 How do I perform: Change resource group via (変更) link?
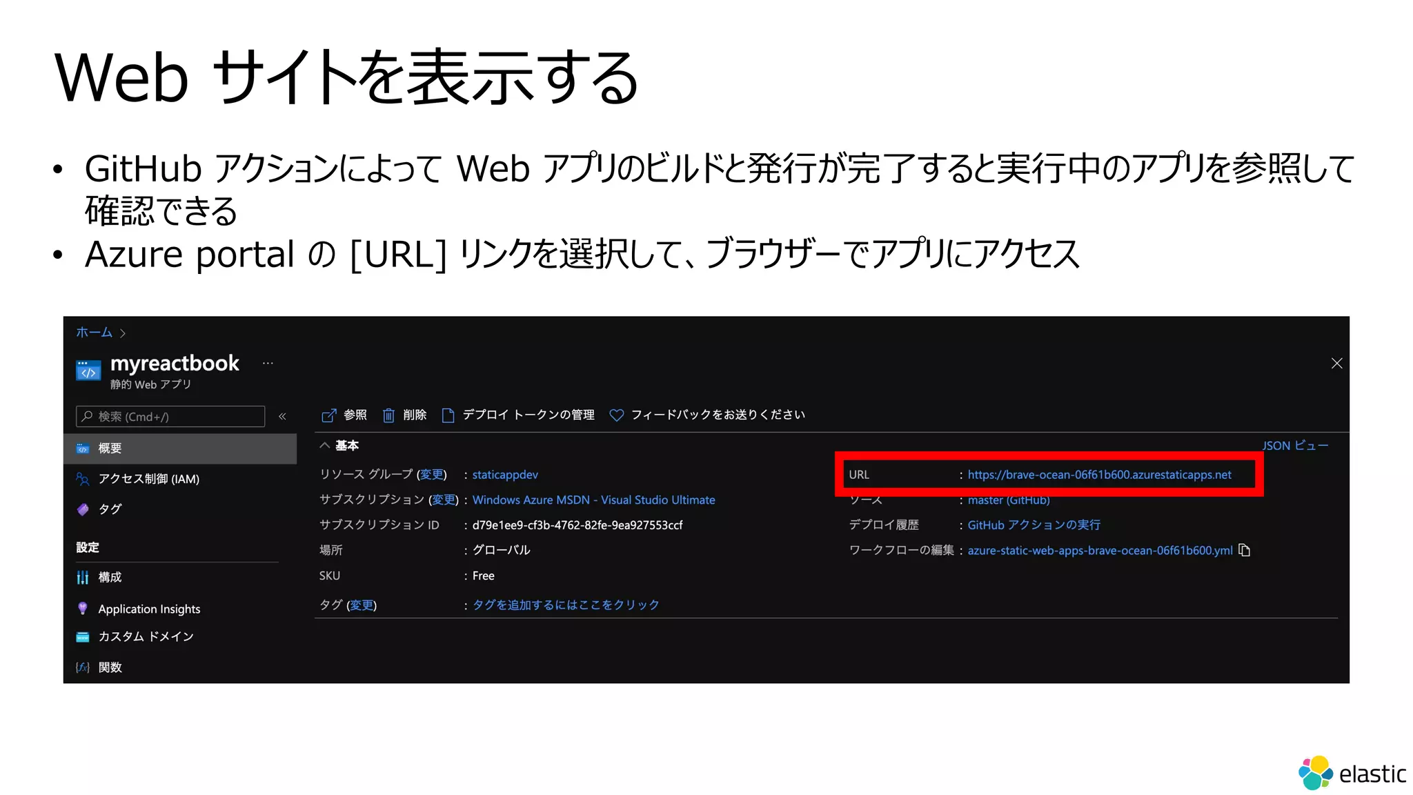[432, 475]
